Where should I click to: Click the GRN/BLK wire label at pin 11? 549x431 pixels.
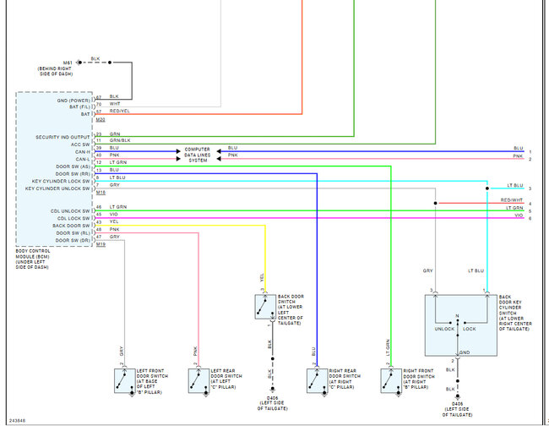point(120,140)
